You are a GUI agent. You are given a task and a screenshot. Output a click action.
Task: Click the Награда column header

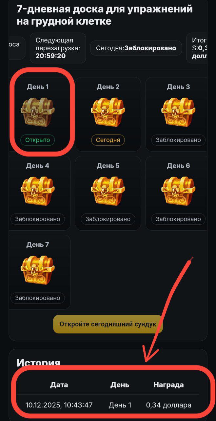click(169, 385)
